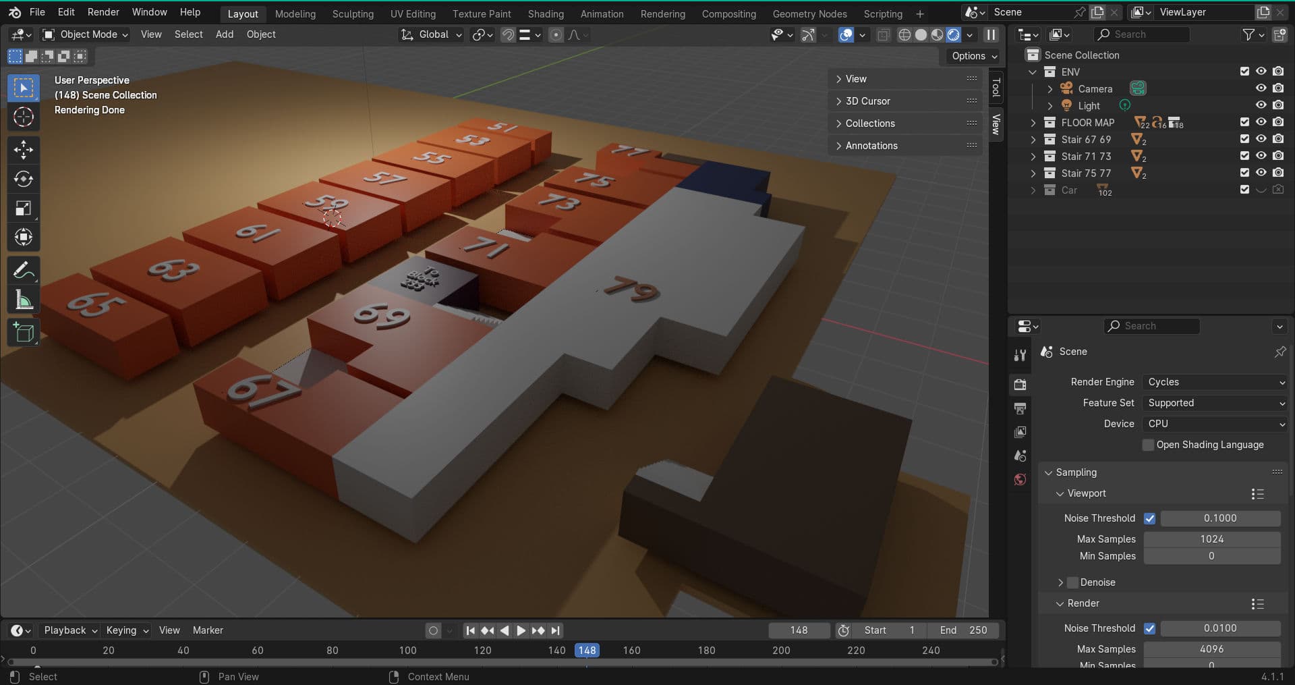Open the World properties tab
The image size is (1295, 685).
coord(1020,479)
